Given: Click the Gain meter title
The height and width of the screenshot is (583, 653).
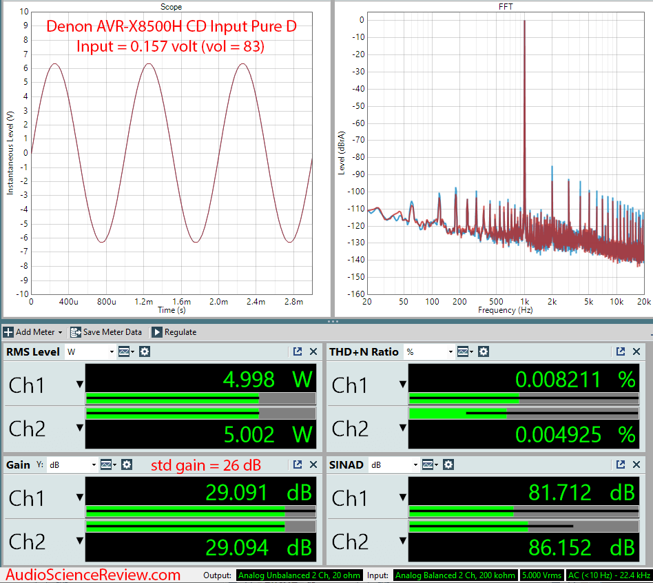Looking at the screenshot, I should pos(18,464).
